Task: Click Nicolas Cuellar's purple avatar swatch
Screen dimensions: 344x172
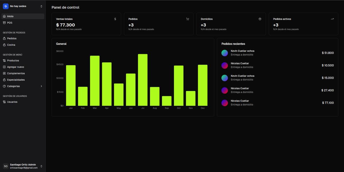Action: pyautogui.click(x=225, y=65)
